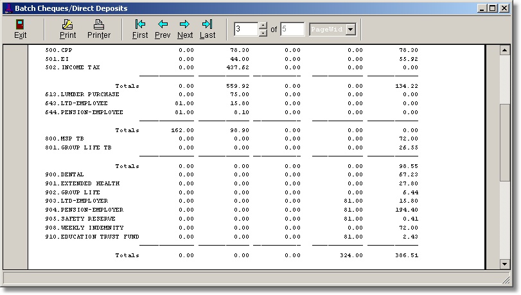This screenshot has width=521, height=295.
Task: Select row 902.GROUP LIFE
Action: click(73, 192)
